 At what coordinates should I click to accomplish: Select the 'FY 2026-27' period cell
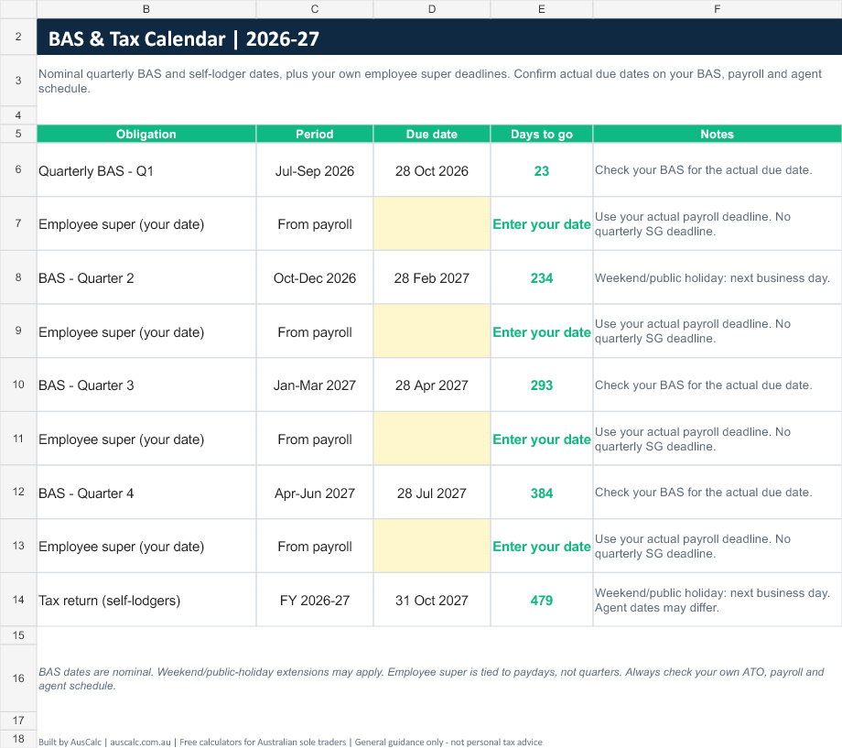(x=315, y=600)
